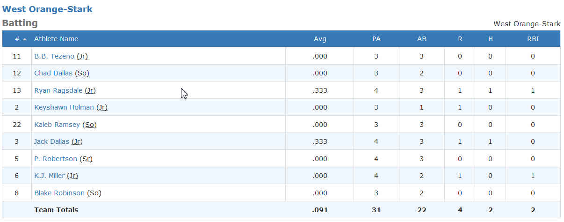The width and height of the screenshot is (564, 222).
Task: Select Blake Robinson's .000 average
Action: [320, 193]
